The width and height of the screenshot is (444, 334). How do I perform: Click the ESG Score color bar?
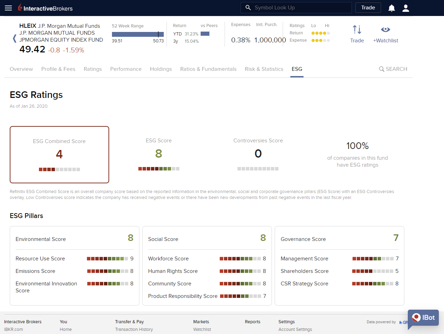[x=159, y=169]
